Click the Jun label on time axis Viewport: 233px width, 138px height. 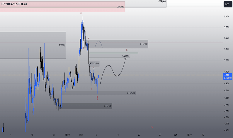[x=175, y=135]
